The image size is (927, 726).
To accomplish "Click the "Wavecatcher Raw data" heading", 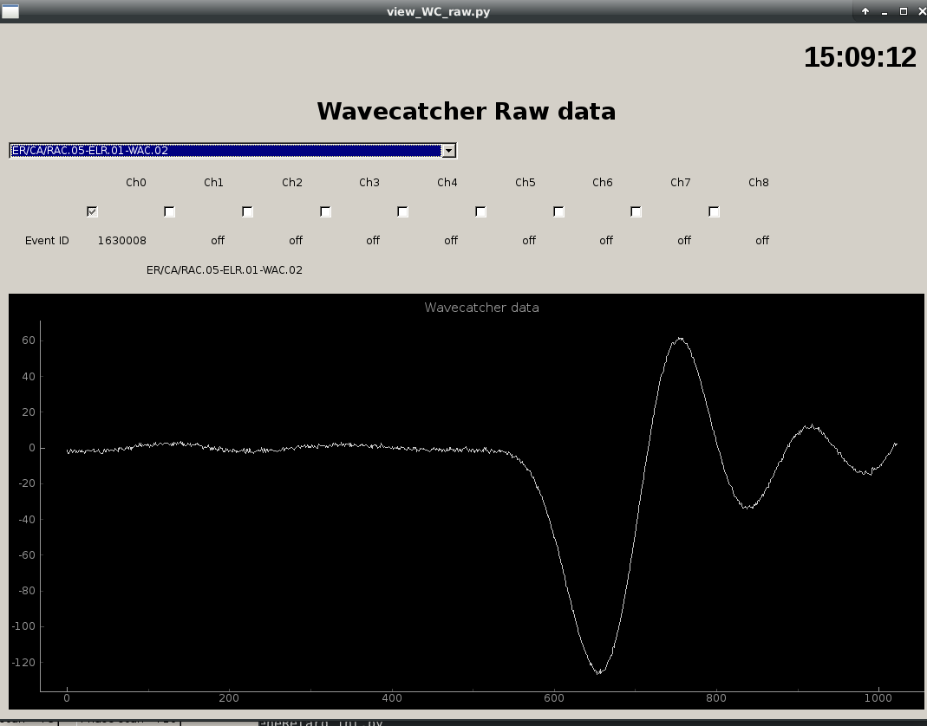I will point(466,111).
